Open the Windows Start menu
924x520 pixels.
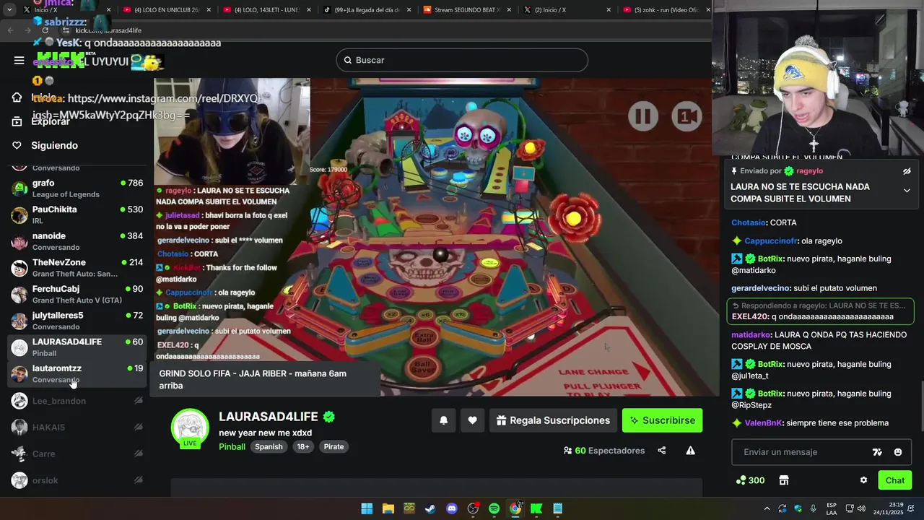(x=367, y=508)
